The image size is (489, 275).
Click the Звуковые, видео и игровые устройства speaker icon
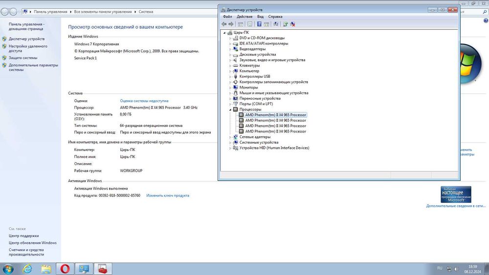[236, 60]
